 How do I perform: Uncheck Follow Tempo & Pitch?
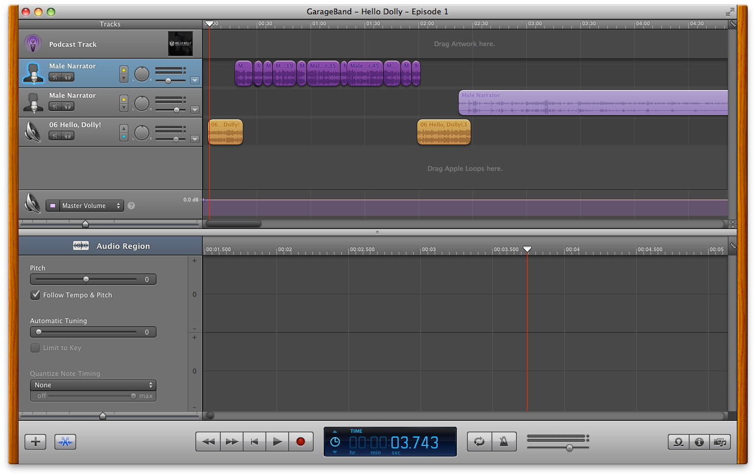pos(35,295)
